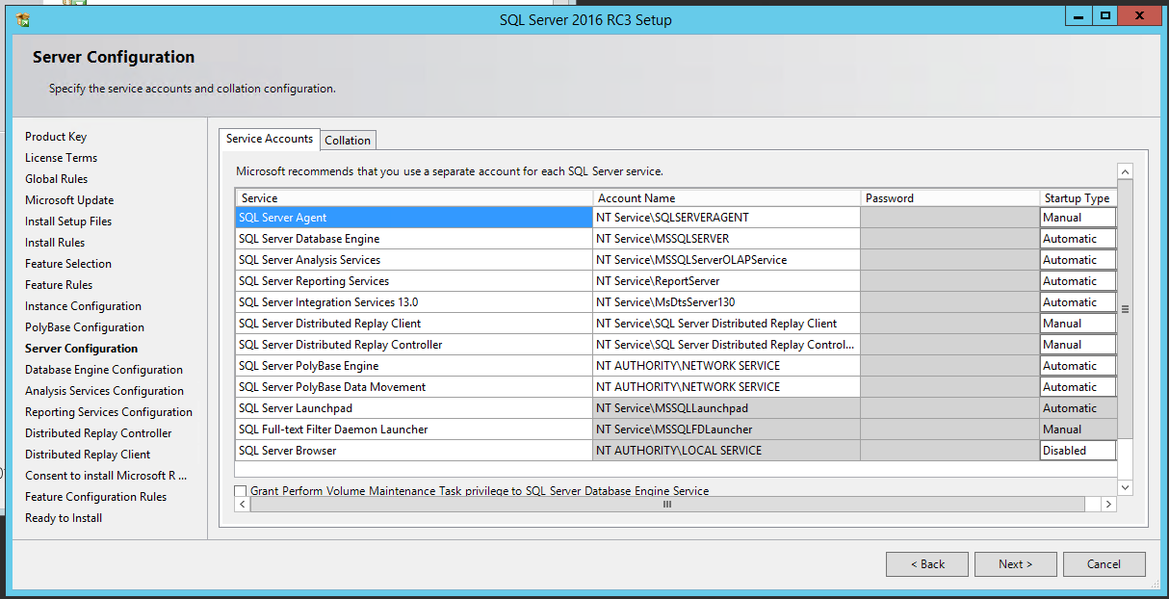Viewport: 1169px width, 599px height.
Task: Click the vertical scrollbar up arrow
Action: (x=1125, y=171)
